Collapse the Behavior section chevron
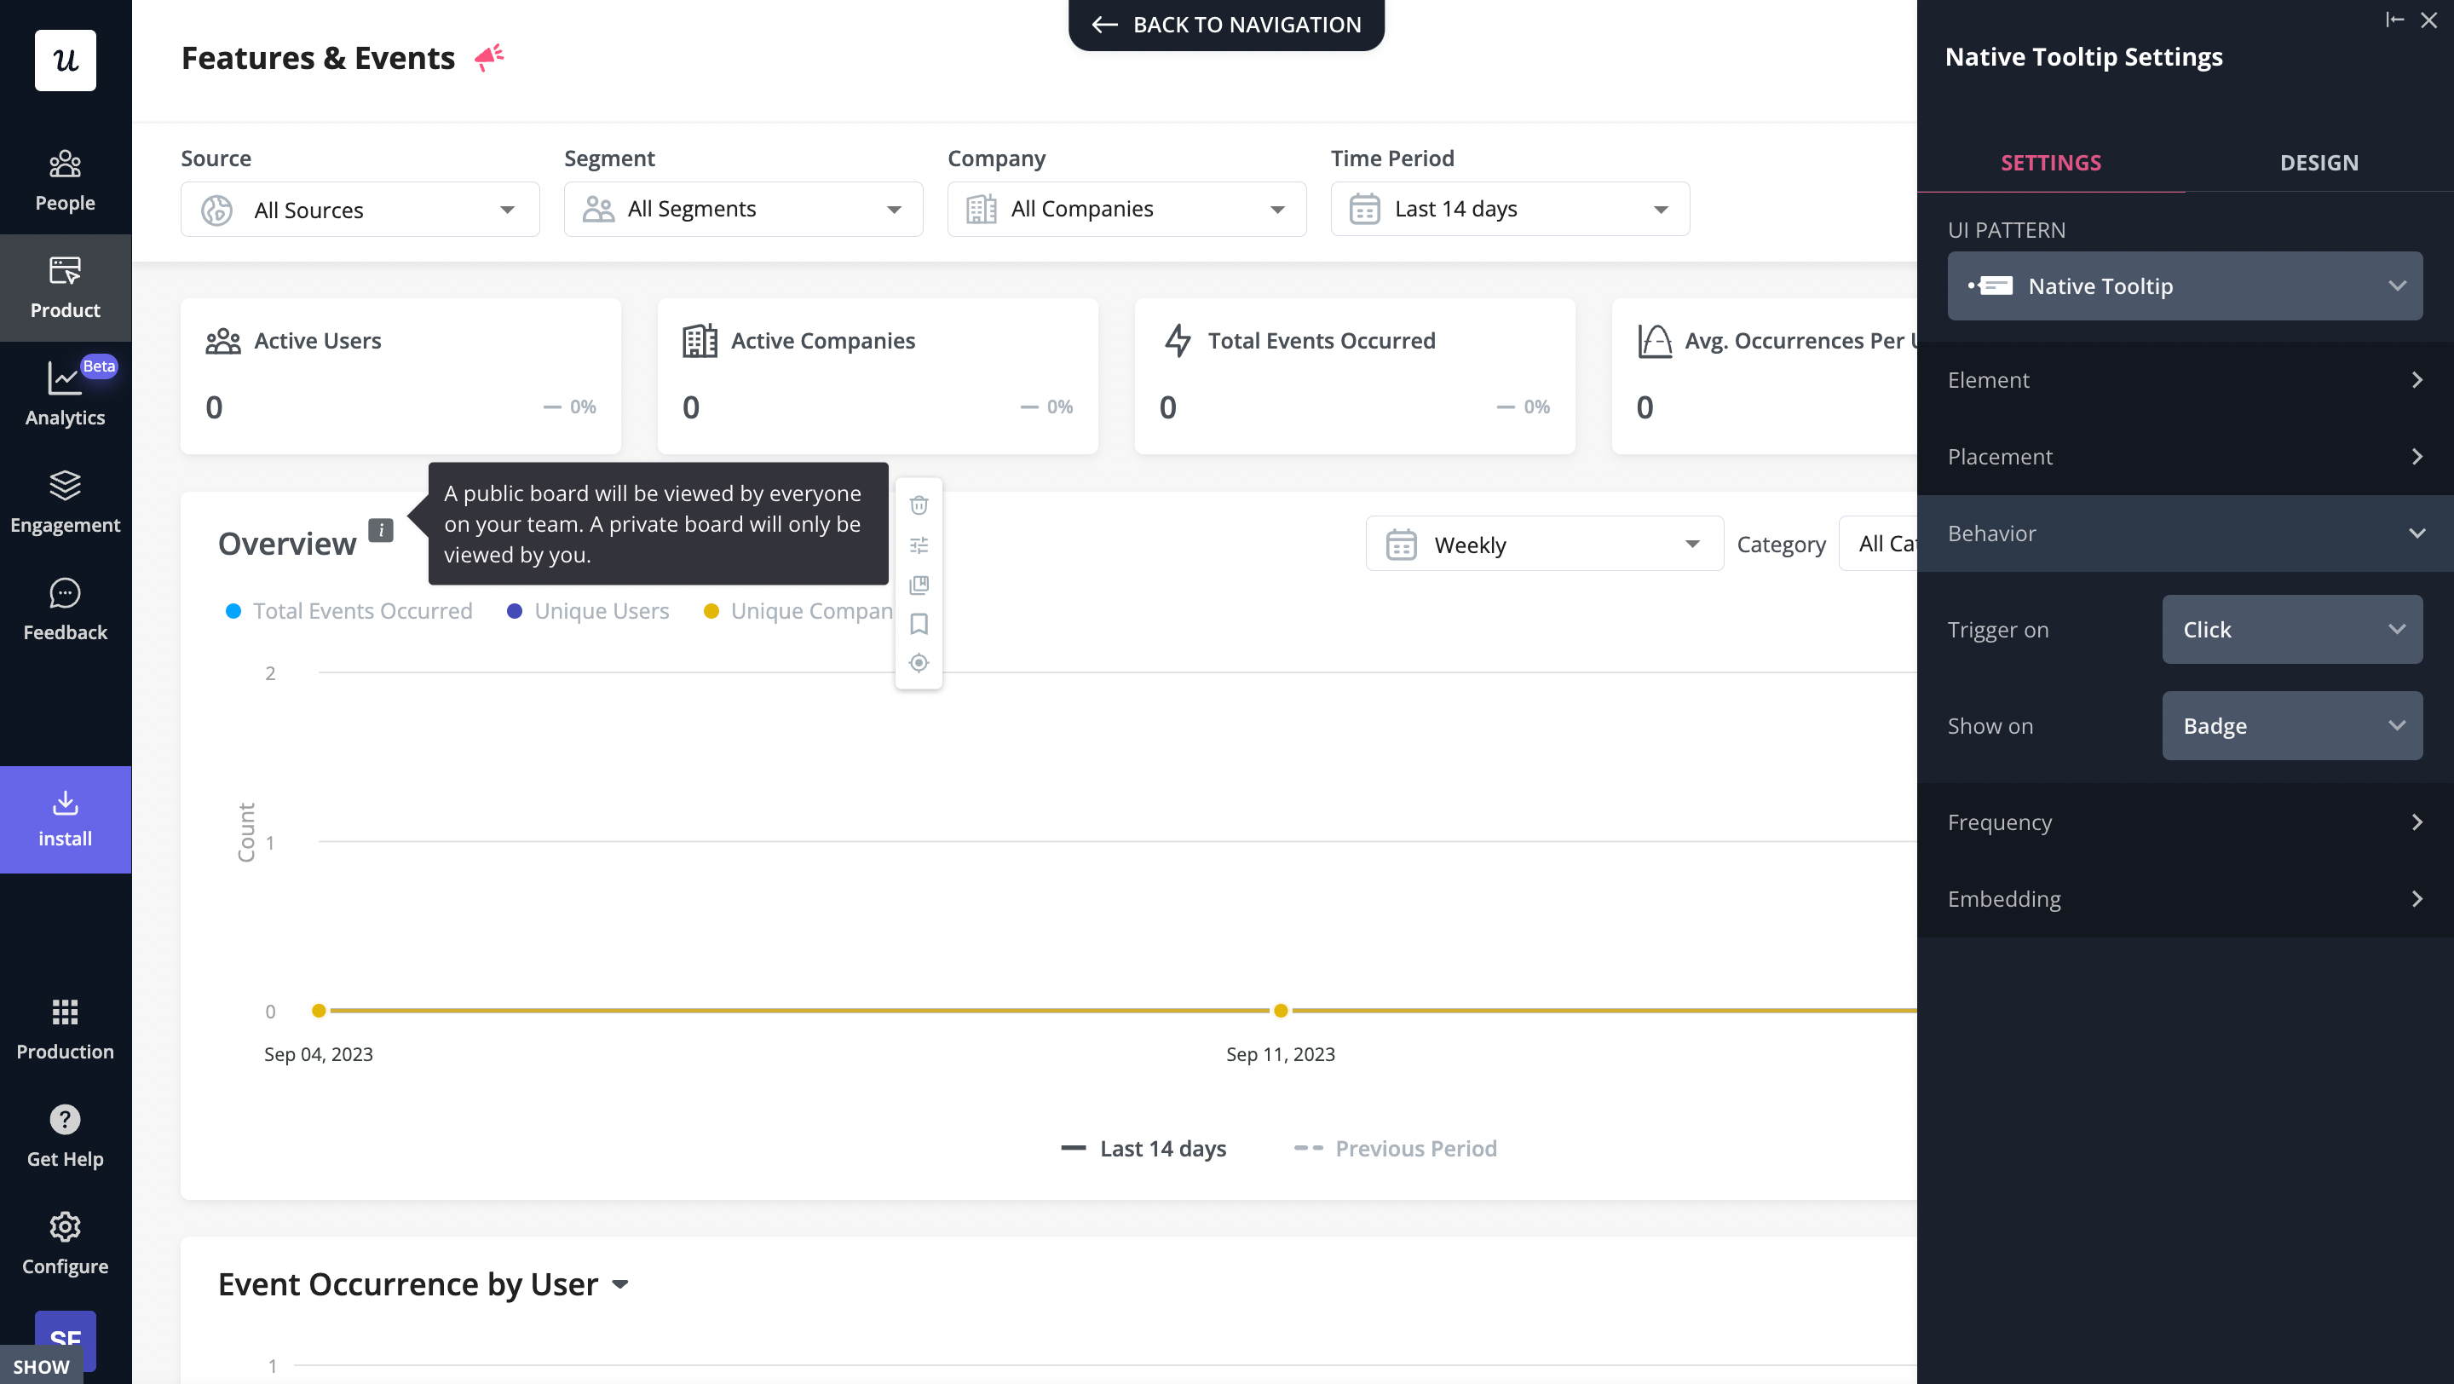 2417,533
